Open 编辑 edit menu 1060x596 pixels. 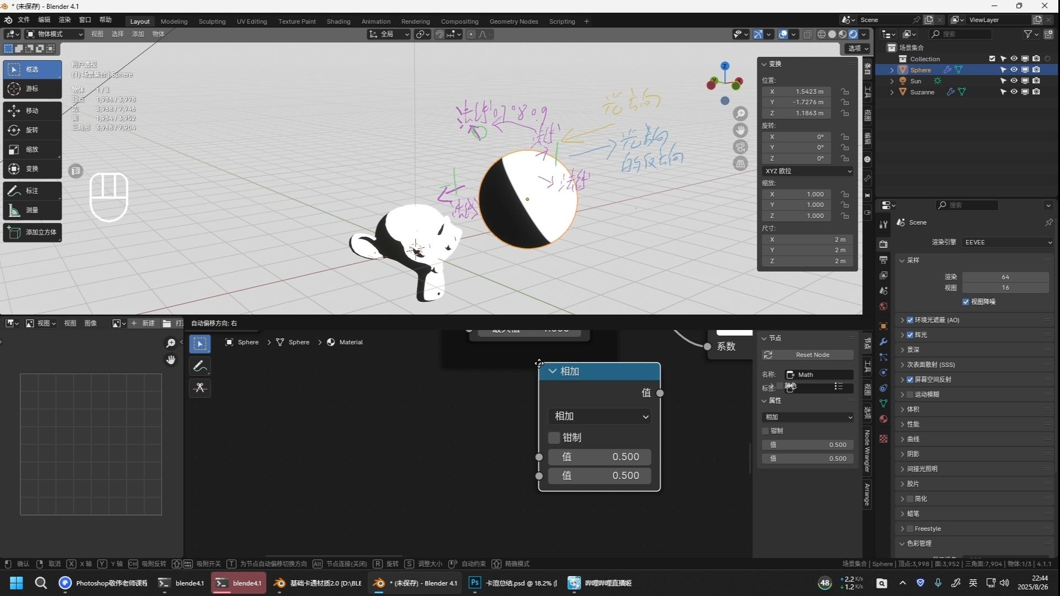pyautogui.click(x=44, y=20)
